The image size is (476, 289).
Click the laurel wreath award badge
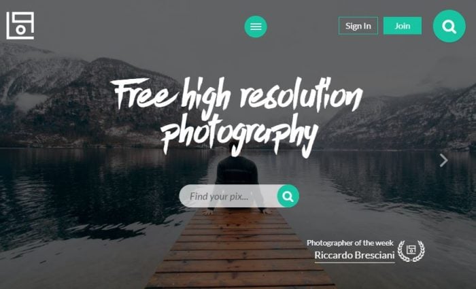pos(411,251)
